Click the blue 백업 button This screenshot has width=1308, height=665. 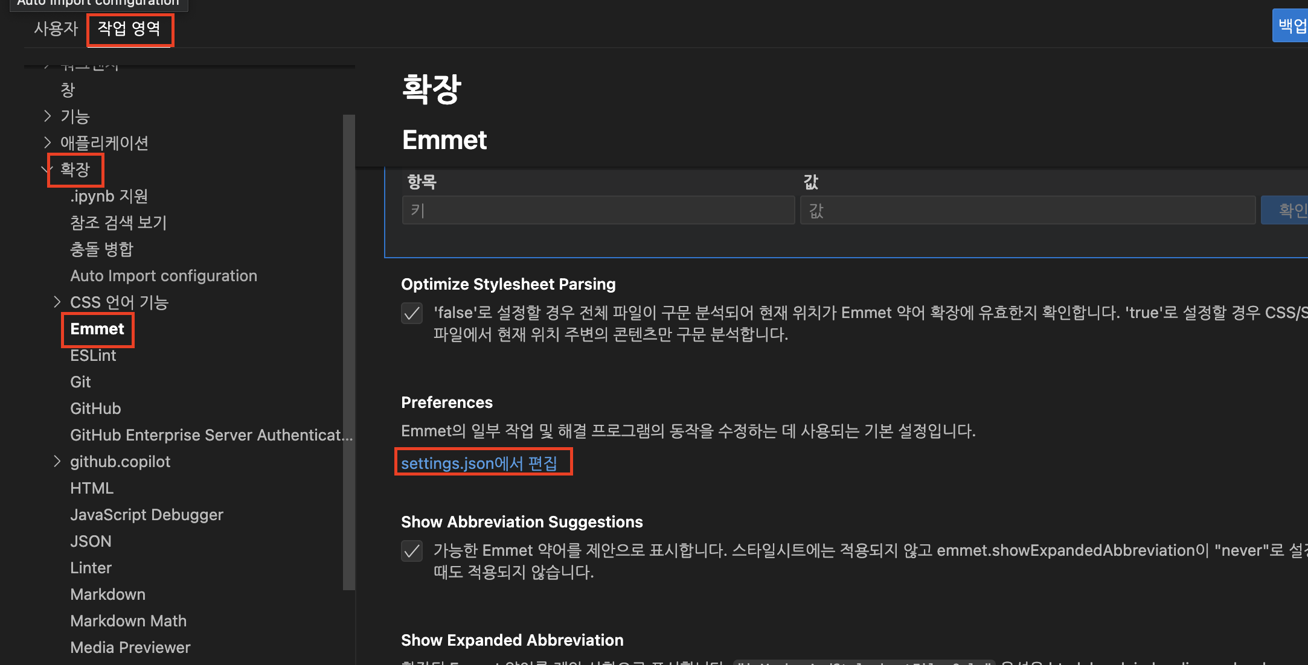click(1291, 25)
